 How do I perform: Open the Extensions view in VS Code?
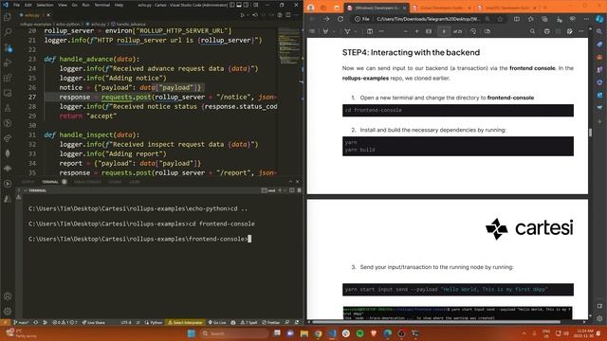tap(8, 78)
